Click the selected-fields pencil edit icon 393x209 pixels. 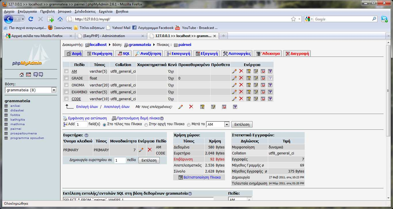(180, 107)
